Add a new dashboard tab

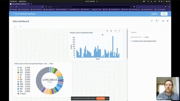click(21, 27)
